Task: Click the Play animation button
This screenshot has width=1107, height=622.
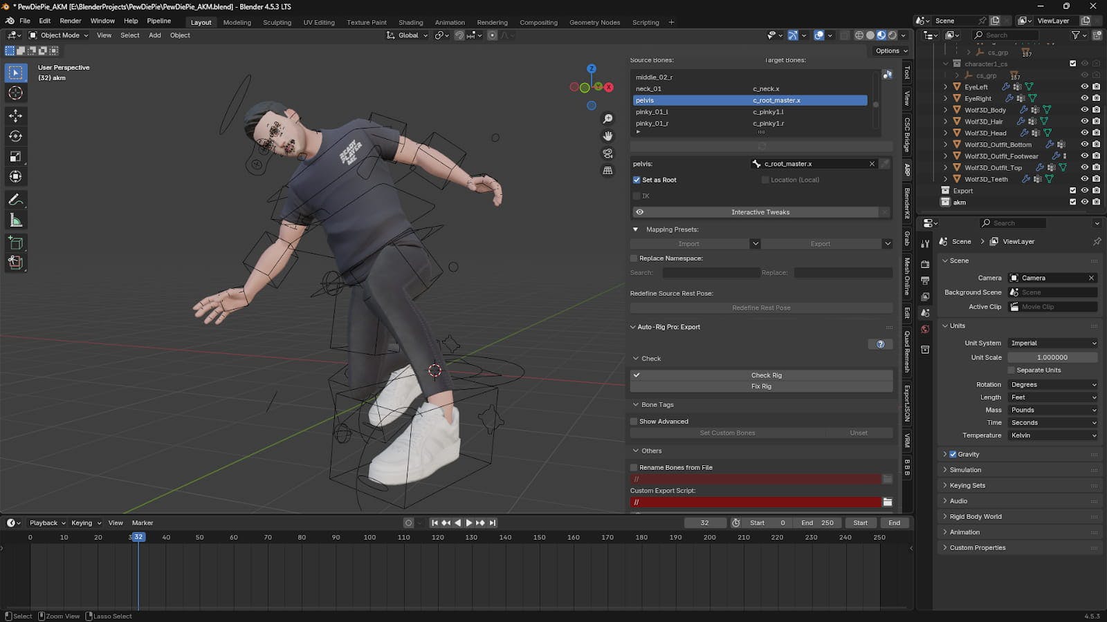Action: click(469, 523)
